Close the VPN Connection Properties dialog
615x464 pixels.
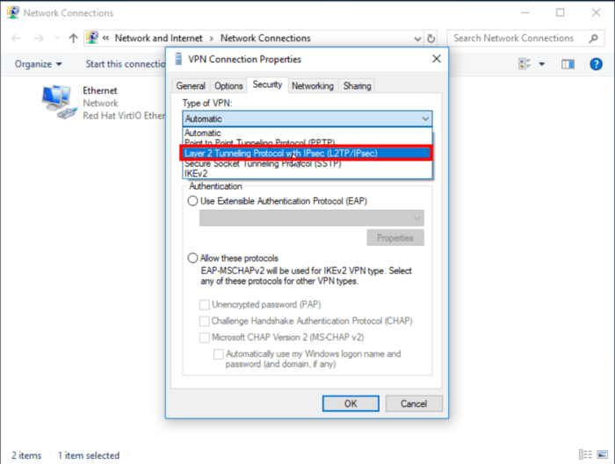(x=436, y=59)
